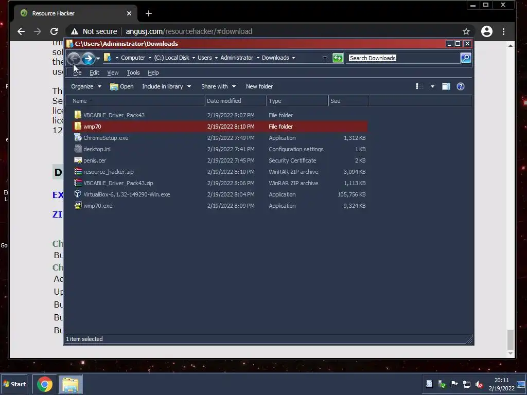This screenshot has width=527, height=395.
Task: Open the Share with dropdown
Action: click(218, 86)
